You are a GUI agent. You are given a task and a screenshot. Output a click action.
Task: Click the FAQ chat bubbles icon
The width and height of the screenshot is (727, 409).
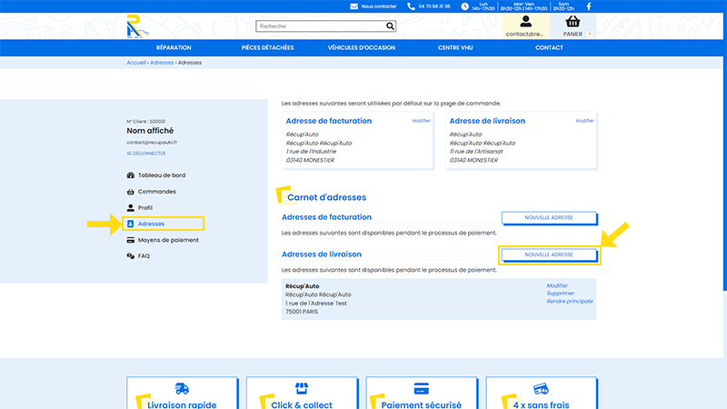(x=130, y=256)
